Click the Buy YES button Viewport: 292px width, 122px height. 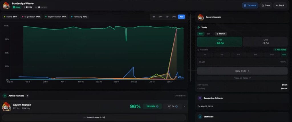tap(242, 71)
